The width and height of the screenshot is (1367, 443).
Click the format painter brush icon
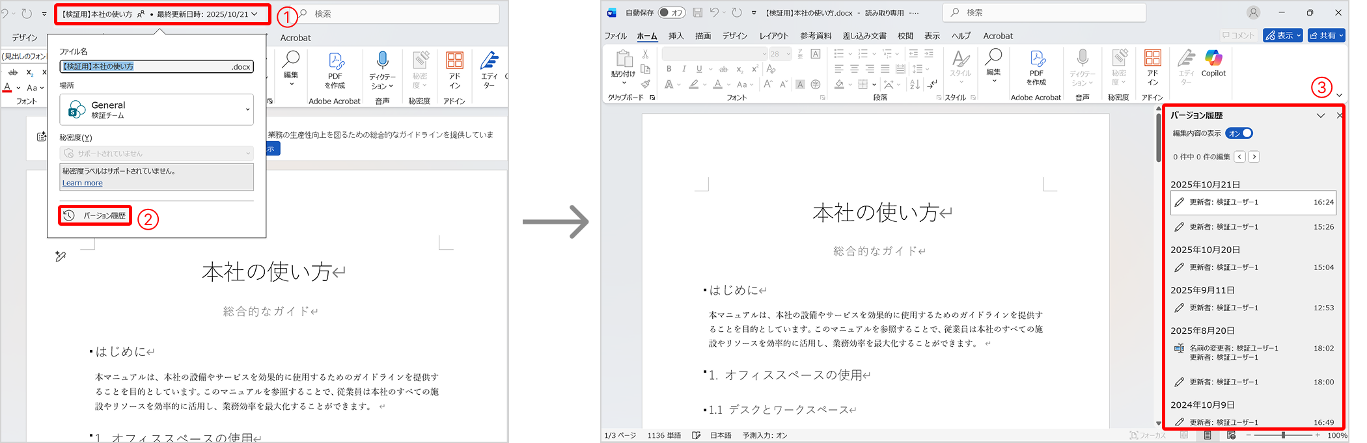click(645, 84)
